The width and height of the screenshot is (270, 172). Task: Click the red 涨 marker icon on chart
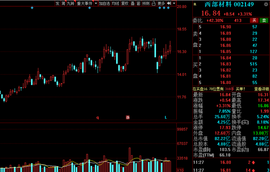point(127,117)
